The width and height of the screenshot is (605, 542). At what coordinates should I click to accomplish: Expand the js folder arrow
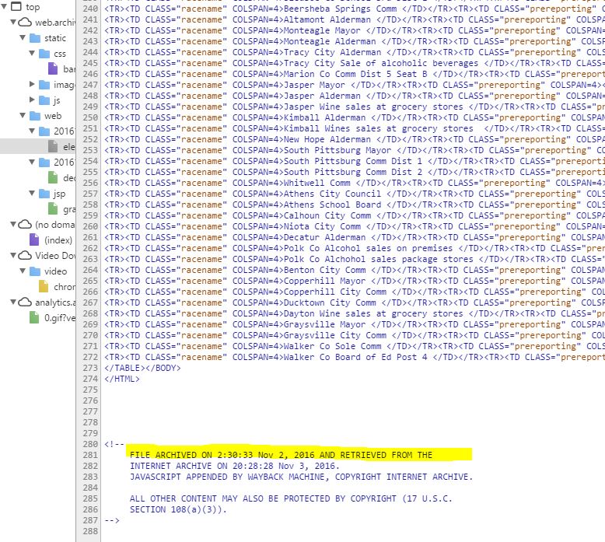[32, 100]
